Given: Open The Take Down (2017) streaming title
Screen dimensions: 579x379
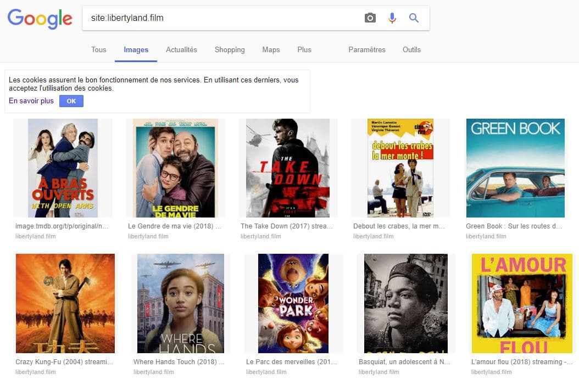Looking at the screenshot, I should pyautogui.click(x=287, y=226).
